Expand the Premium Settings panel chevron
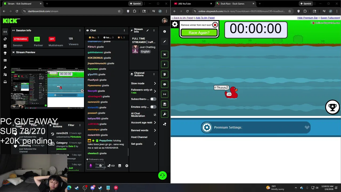The height and width of the screenshot is (192, 341). [307, 127]
